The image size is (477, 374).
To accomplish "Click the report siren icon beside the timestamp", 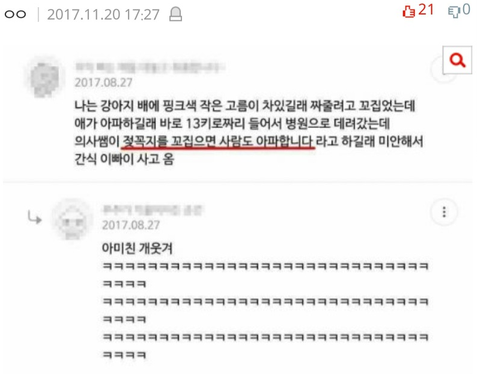I will click(175, 14).
